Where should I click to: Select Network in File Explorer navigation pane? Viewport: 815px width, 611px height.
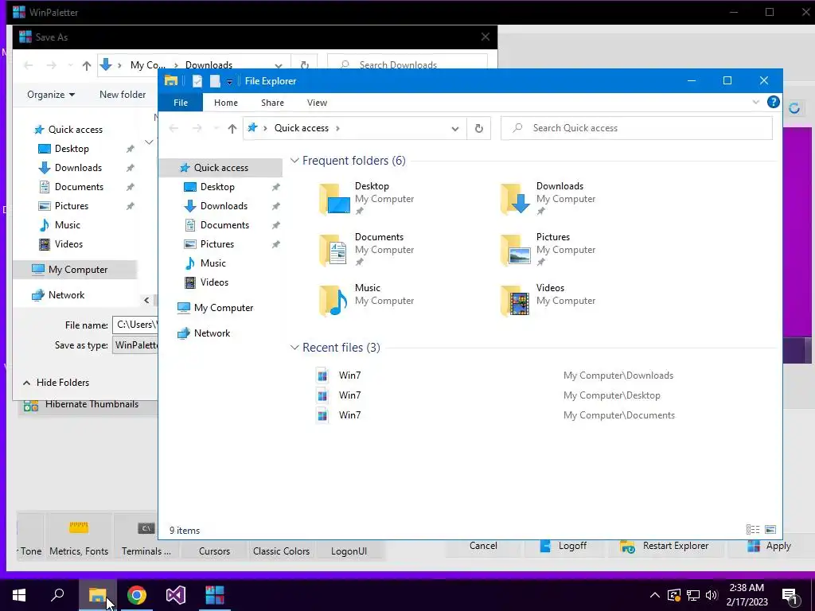pyautogui.click(x=212, y=333)
